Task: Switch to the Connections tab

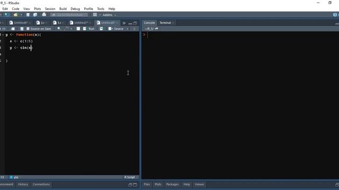Action: click(x=41, y=184)
